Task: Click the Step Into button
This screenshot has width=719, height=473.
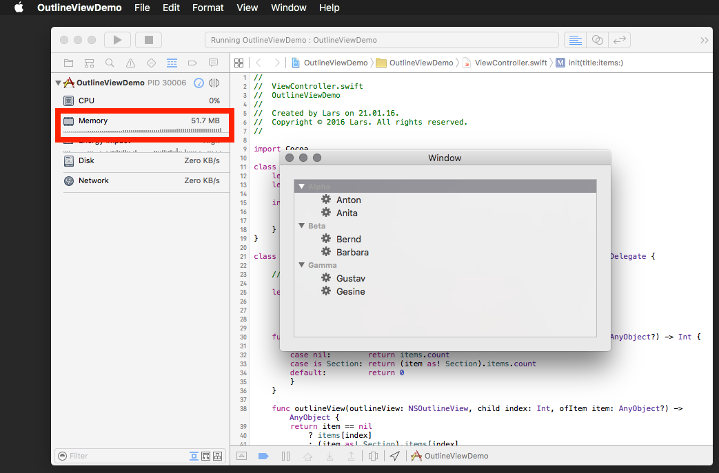Action: 330,456
